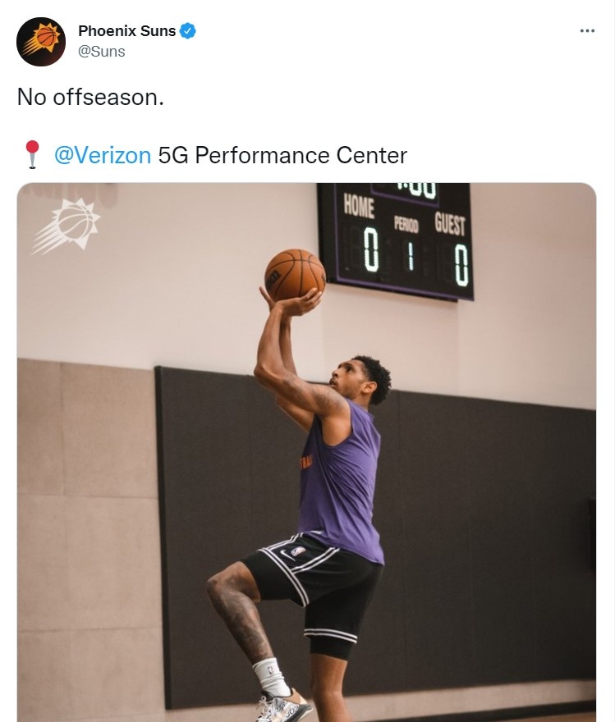Select the "No offseason." tweet text
615x722 pixels.
click(90, 97)
